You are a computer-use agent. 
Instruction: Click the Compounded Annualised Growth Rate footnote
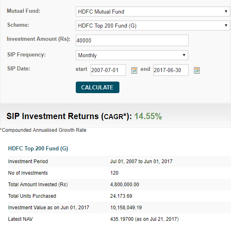[43, 130]
